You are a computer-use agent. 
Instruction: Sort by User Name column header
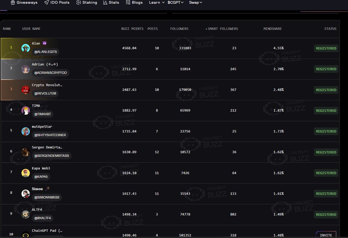click(x=31, y=29)
